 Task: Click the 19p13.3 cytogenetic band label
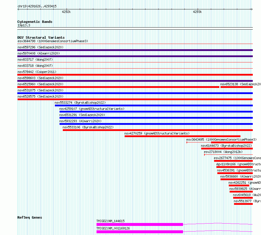24,25
